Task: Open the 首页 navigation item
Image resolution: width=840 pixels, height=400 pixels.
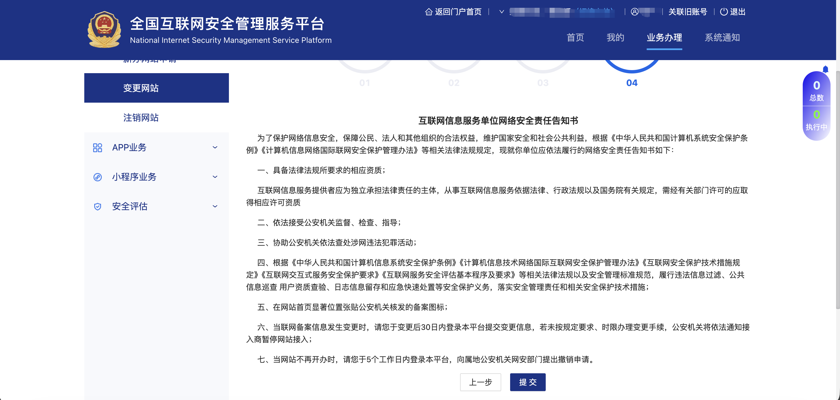Action: [x=575, y=38]
